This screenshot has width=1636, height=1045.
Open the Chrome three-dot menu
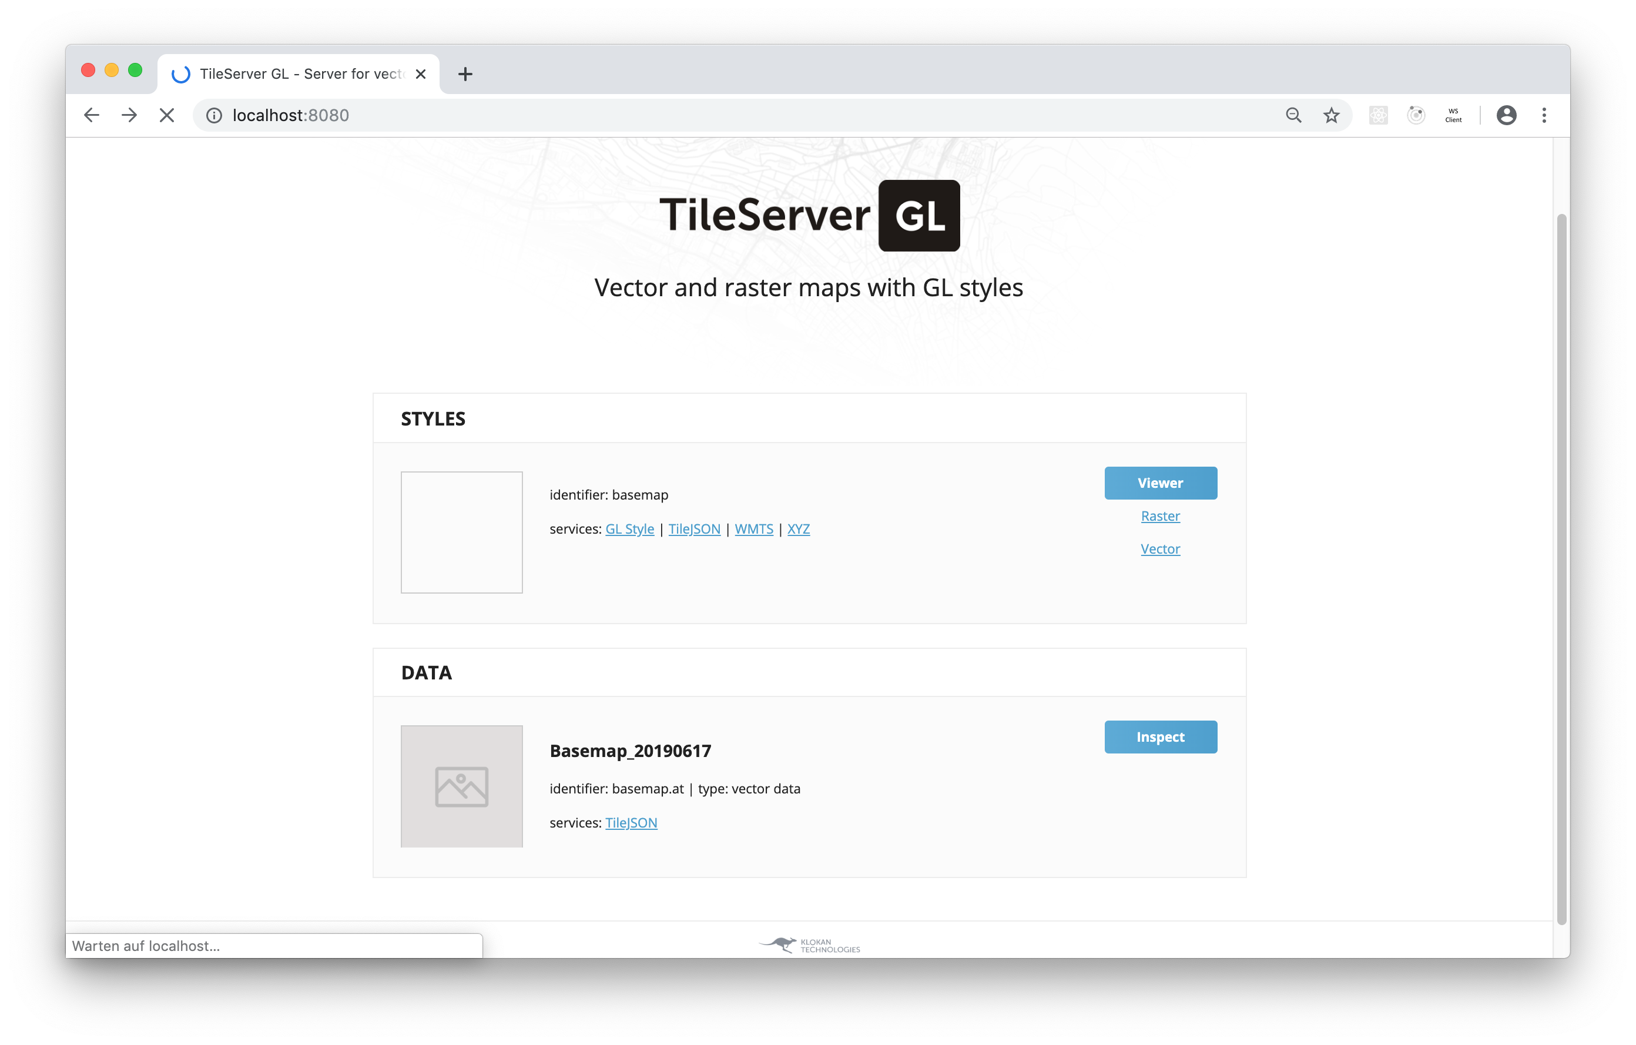click(1544, 116)
